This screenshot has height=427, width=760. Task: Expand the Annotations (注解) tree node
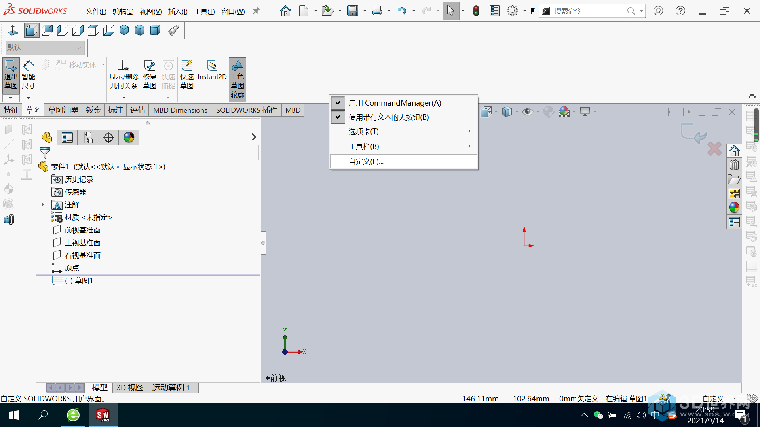tap(43, 204)
